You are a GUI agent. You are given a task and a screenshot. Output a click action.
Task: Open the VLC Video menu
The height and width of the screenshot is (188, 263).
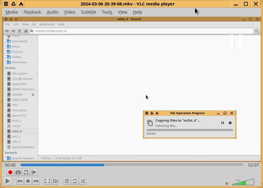[x=70, y=12]
